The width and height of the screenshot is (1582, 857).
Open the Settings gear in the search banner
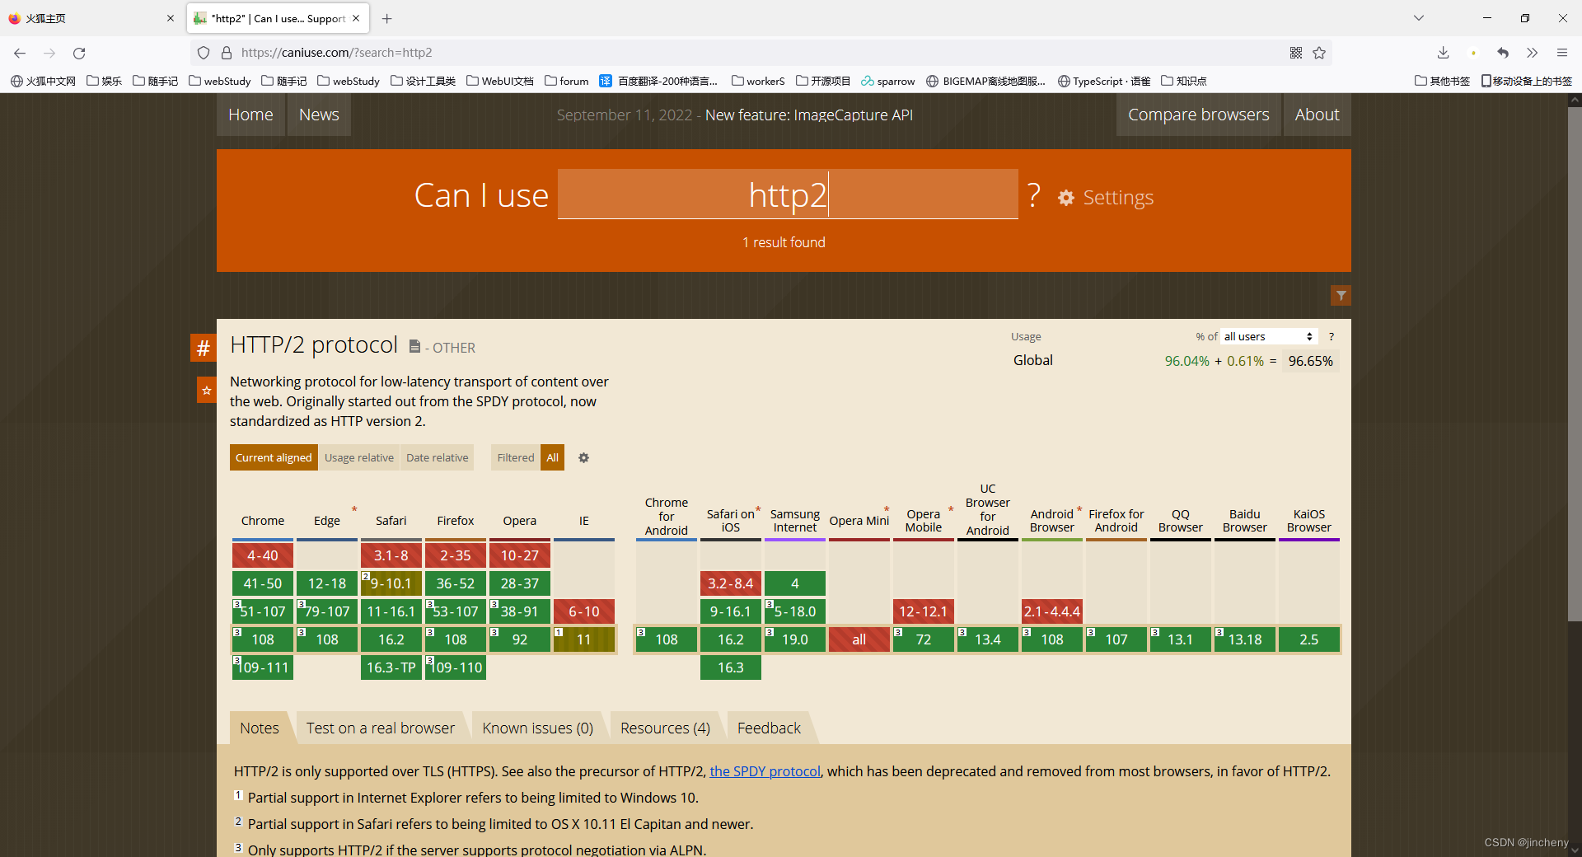(x=1065, y=198)
